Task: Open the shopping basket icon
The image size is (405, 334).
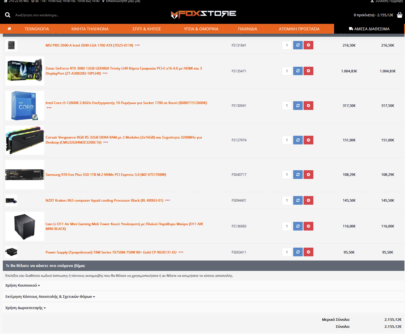Action: pyautogui.click(x=400, y=15)
